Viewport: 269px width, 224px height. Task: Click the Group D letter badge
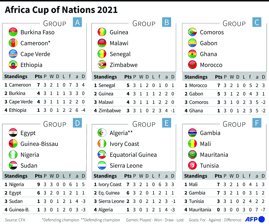[77, 123]
